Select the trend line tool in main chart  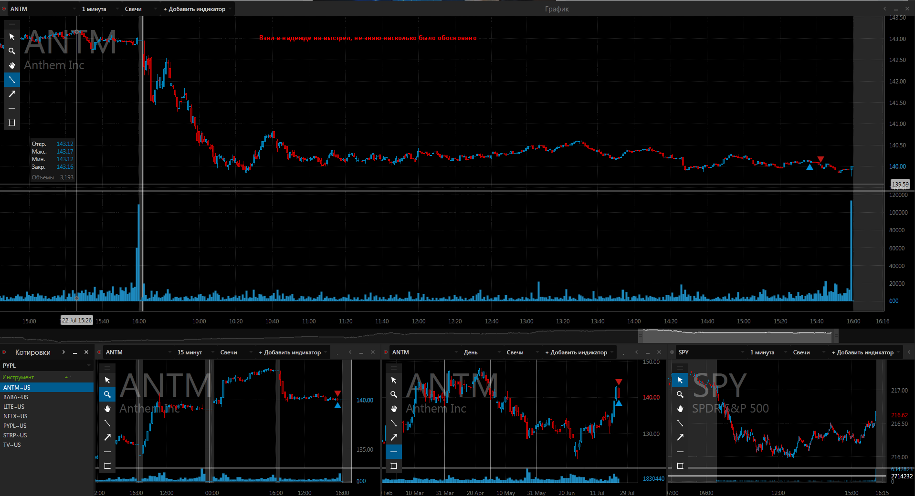12,80
